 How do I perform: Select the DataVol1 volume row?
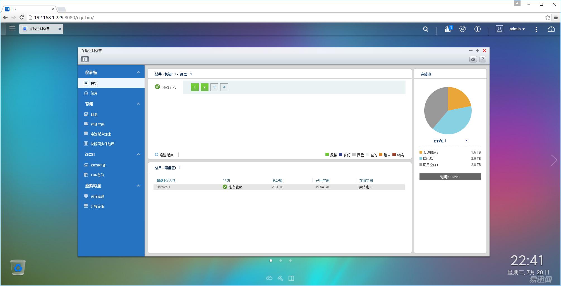(279, 187)
